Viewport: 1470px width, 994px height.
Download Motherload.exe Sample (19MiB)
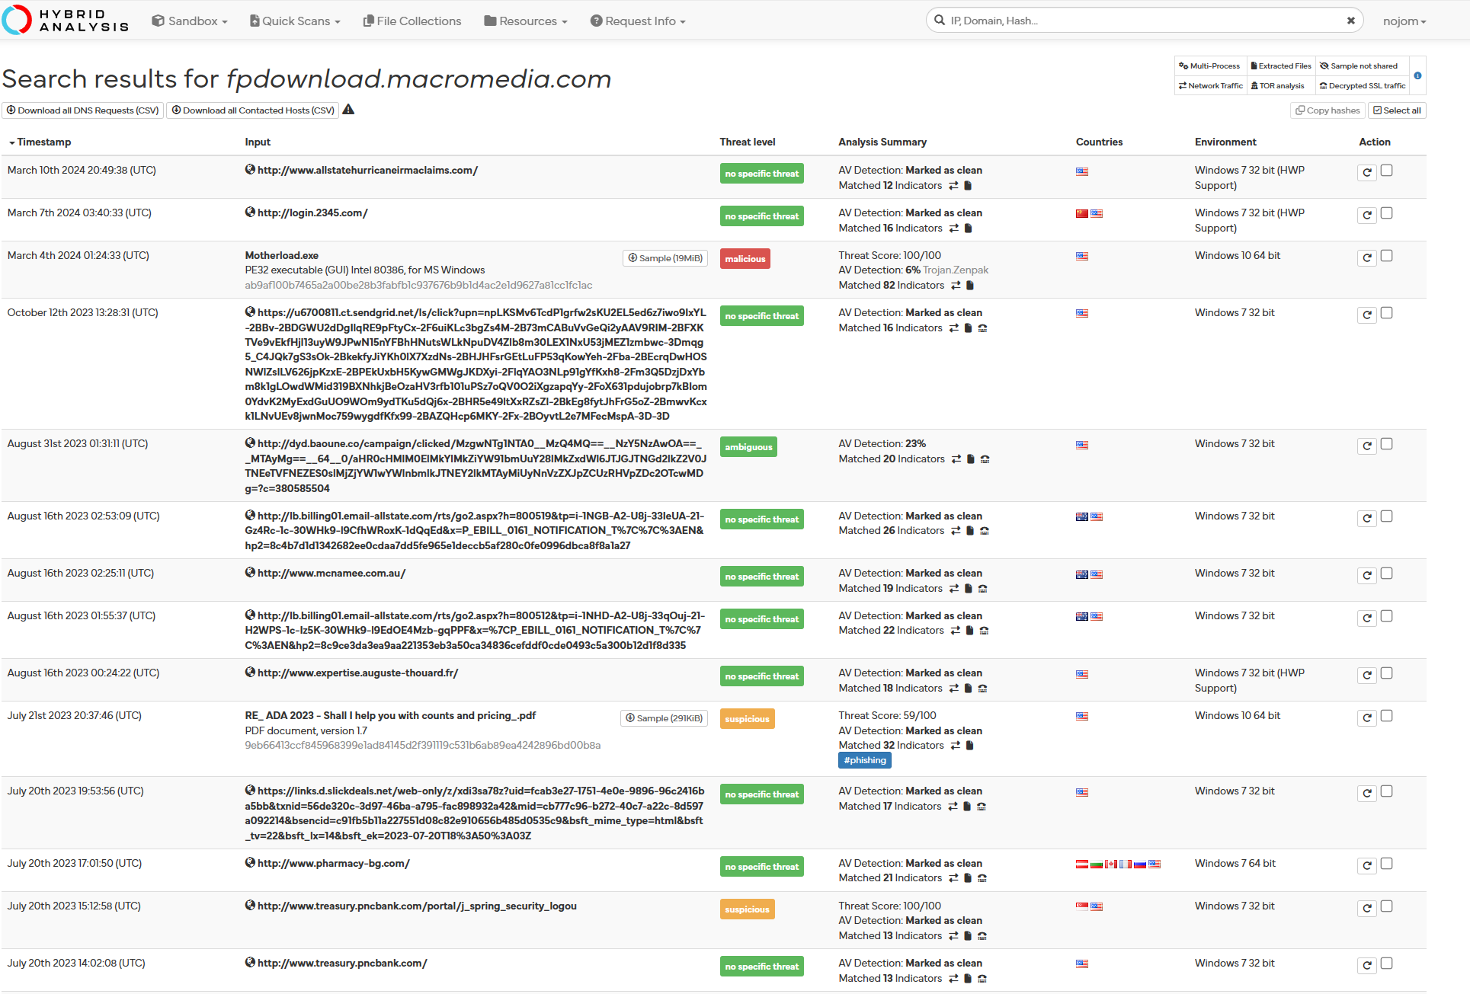coord(665,258)
